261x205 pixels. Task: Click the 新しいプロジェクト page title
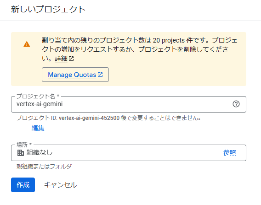pos(48,9)
